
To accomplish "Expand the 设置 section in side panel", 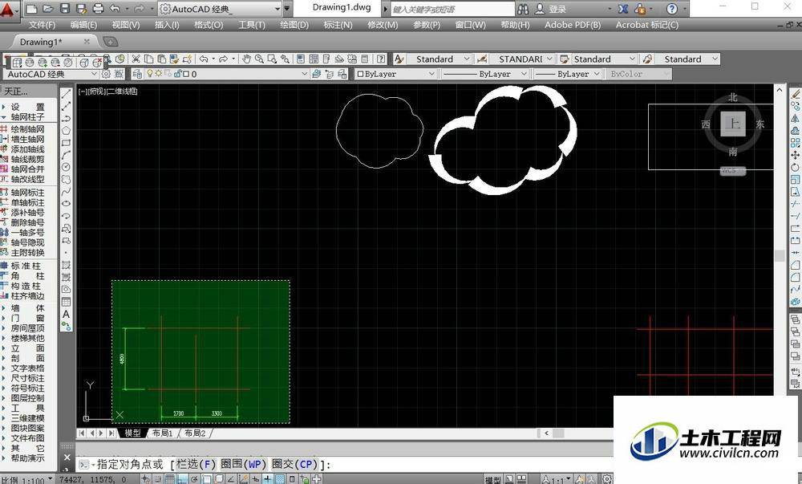I will (26, 107).
